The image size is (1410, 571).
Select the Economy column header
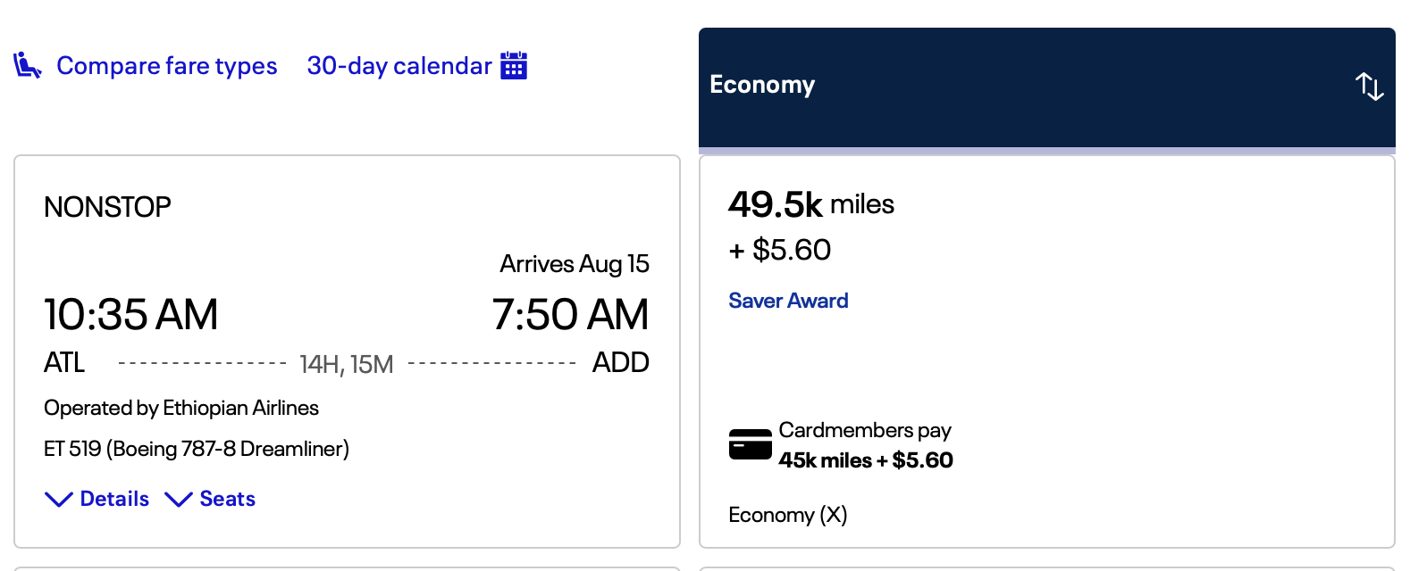point(761,85)
